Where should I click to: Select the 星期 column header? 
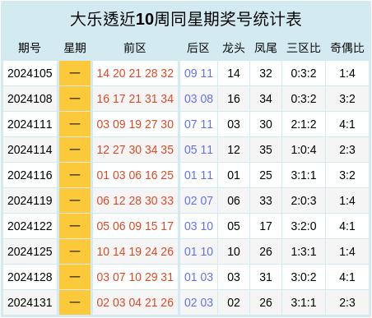tap(75, 48)
